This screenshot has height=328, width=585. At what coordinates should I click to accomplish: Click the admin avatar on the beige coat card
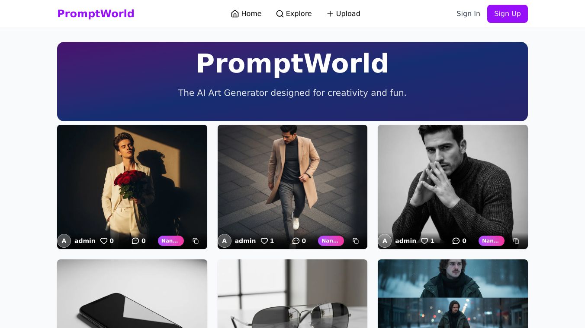pos(225,241)
